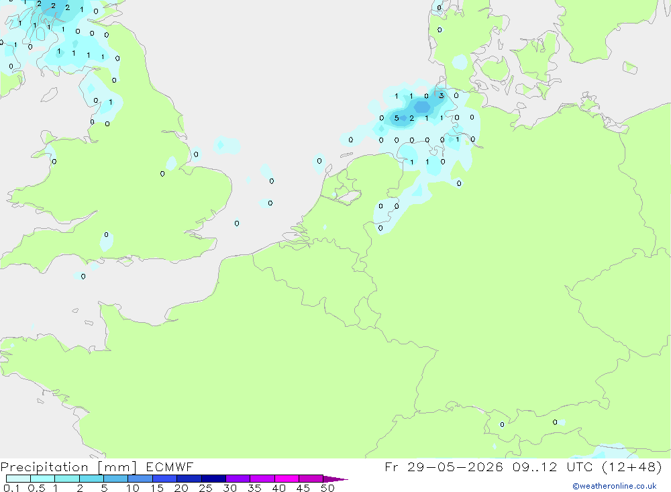Click the '50' legend scale label
Image resolution: width=671 pixels, height=492 pixels.
click(327, 488)
